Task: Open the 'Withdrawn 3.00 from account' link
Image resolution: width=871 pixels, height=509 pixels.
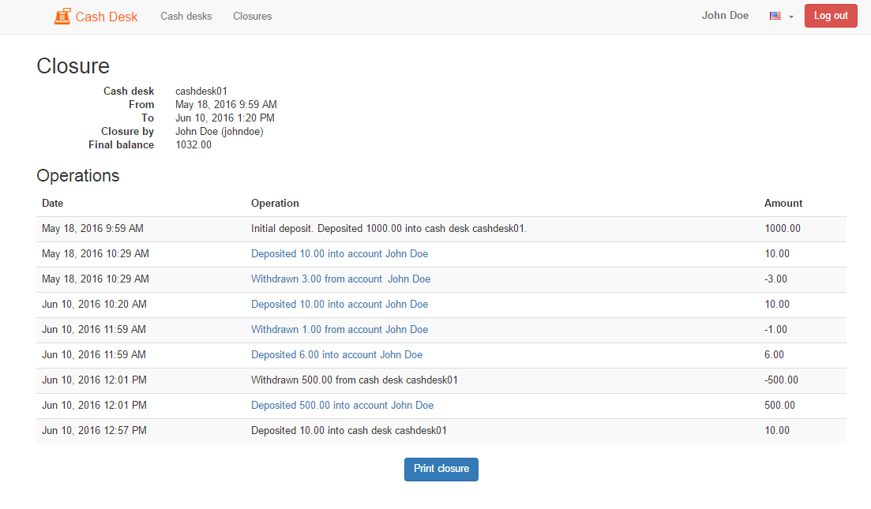Action: [340, 279]
